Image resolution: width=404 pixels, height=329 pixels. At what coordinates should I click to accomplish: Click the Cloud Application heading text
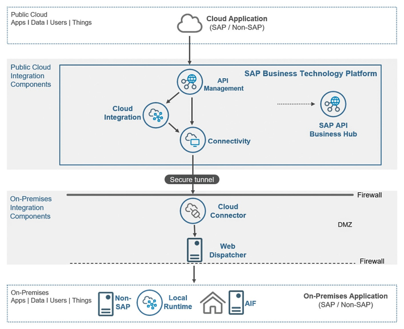237,19
